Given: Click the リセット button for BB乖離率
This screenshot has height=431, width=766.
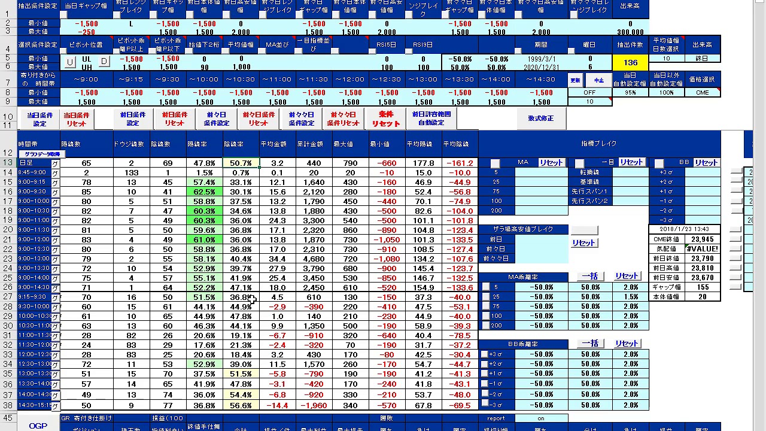Looking at the screenshot, I should (x=627, y=344).
